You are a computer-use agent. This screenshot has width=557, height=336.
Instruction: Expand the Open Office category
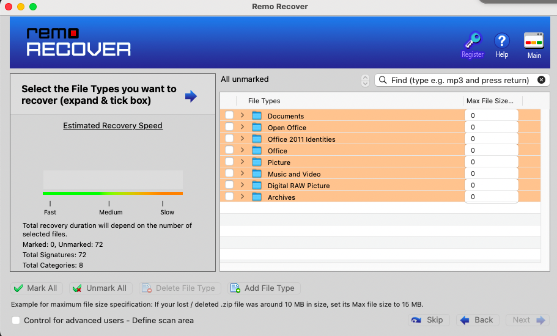tap(242, 126)
